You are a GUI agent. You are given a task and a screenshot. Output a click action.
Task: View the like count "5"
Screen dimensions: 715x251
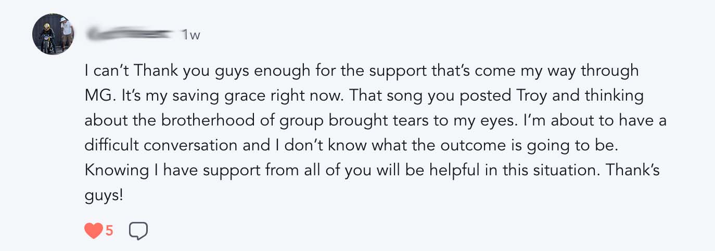pos(109,231)
